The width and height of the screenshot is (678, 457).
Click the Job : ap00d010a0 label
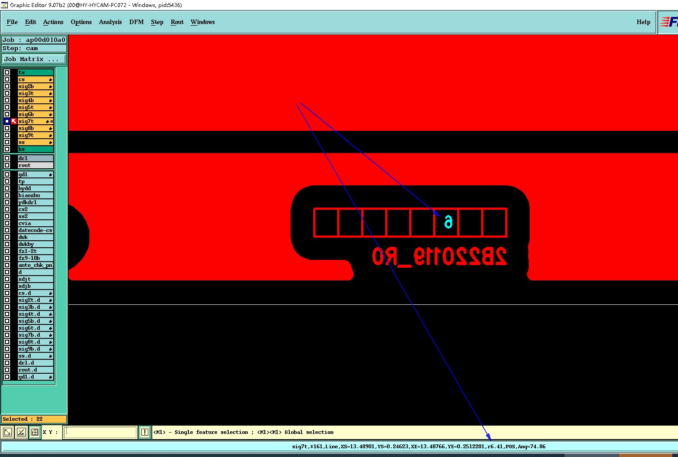pos(34,40)
